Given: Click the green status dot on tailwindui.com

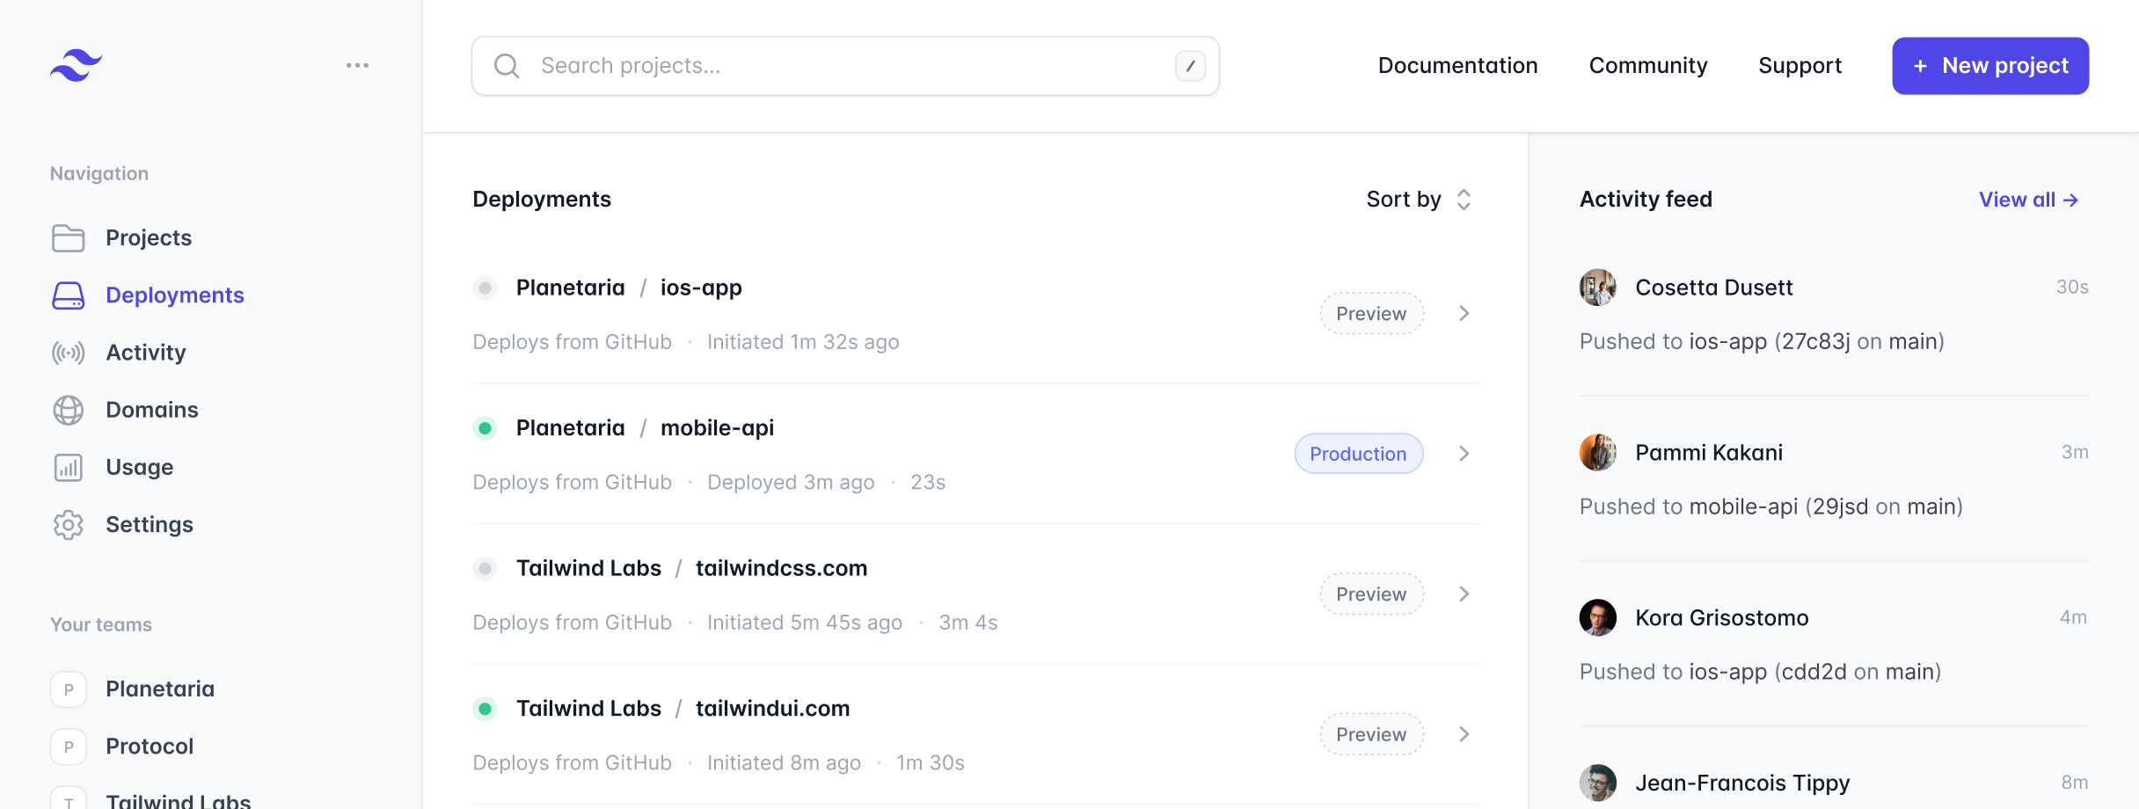Looking at the screenshot, I should 485,708.
